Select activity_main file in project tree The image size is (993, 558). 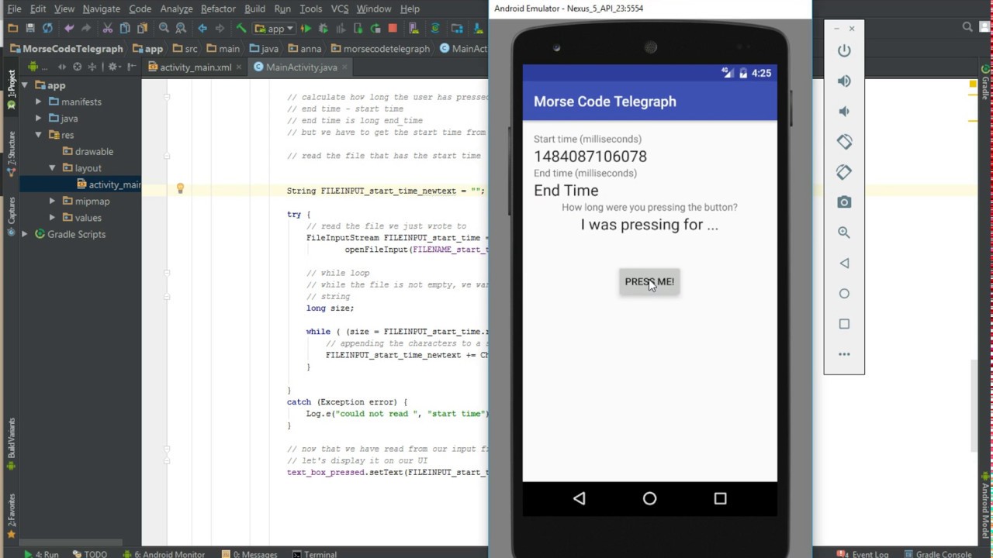coord(109,184)
